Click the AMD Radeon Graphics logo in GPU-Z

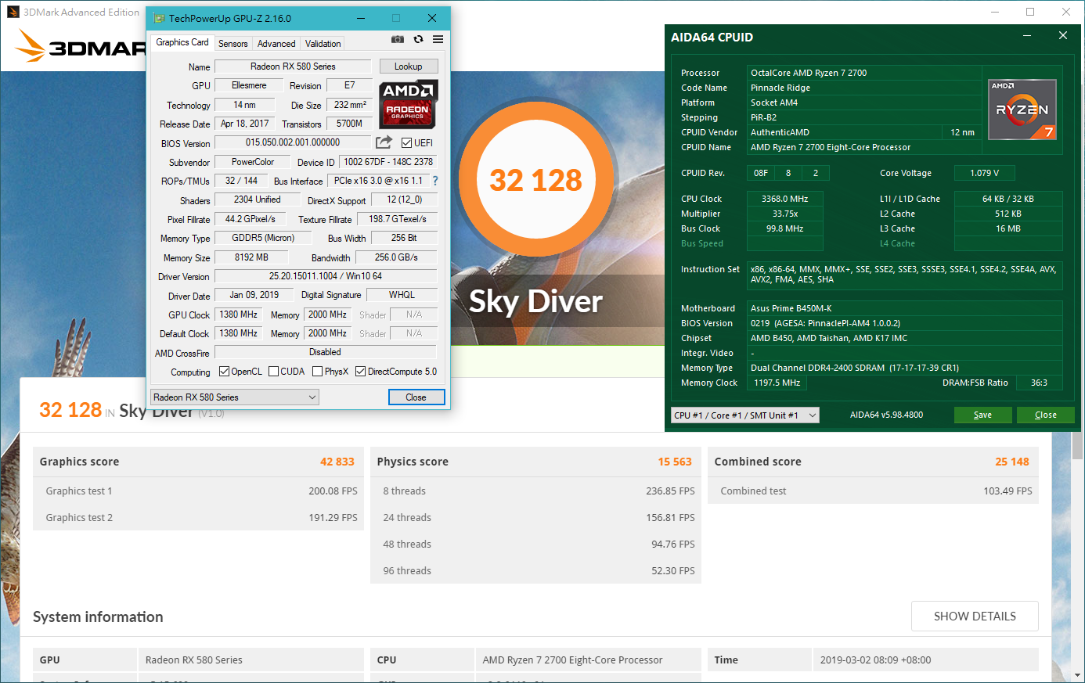coord(408,104)
